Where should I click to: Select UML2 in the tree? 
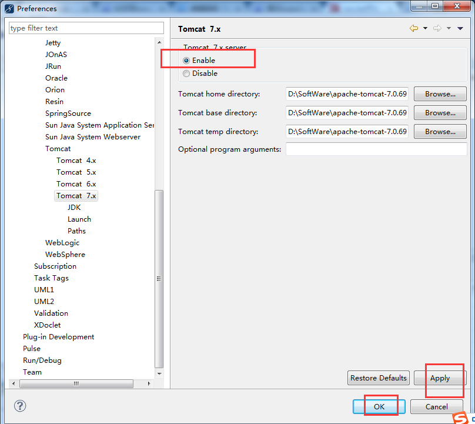point(44,302)
